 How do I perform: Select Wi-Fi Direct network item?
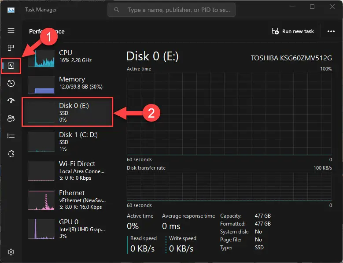pyautogui.click(x=67, y=170)
